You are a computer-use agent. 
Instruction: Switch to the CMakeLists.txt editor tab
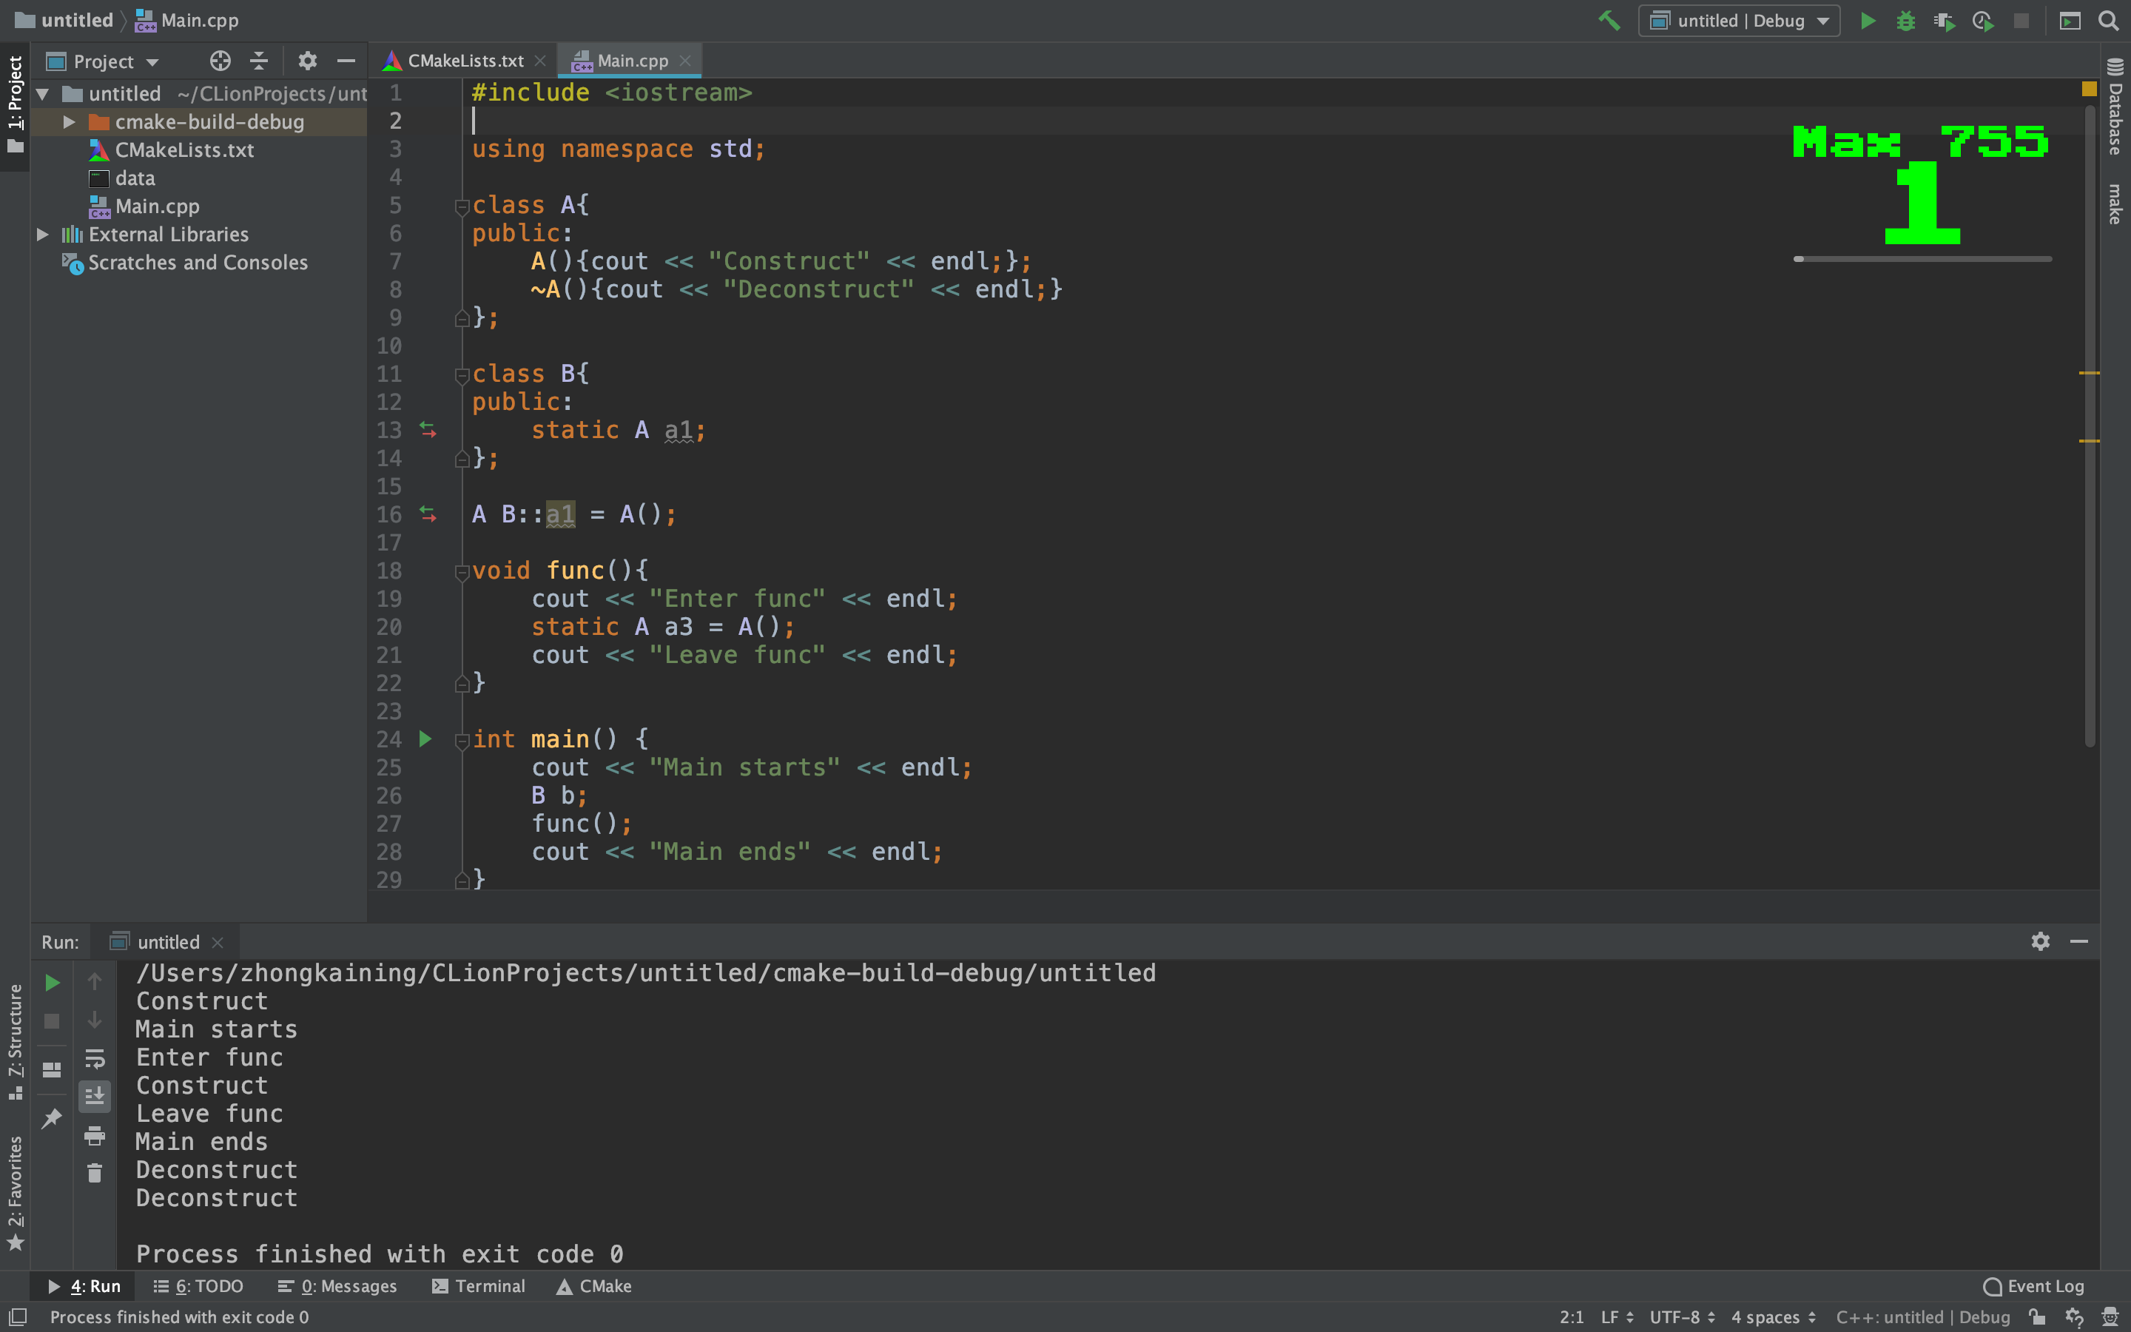pyautogui.click(x=465, y=61)
